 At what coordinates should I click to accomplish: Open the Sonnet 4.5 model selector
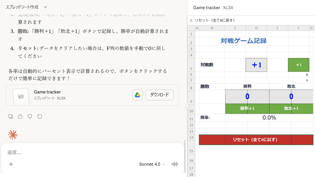click(152, 164)
